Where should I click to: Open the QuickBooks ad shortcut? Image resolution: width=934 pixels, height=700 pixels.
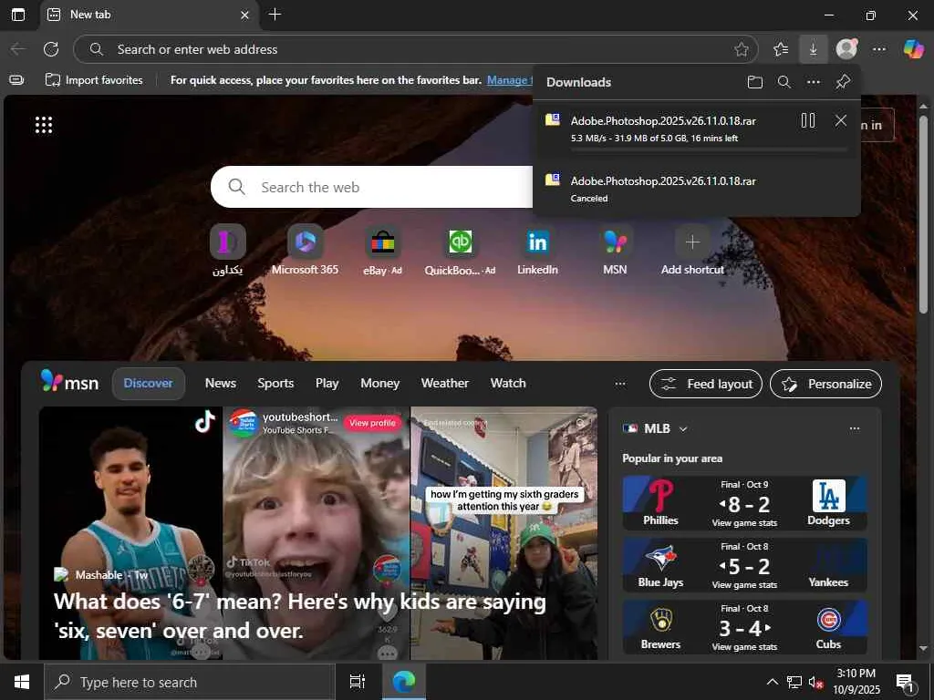(460, 250)
